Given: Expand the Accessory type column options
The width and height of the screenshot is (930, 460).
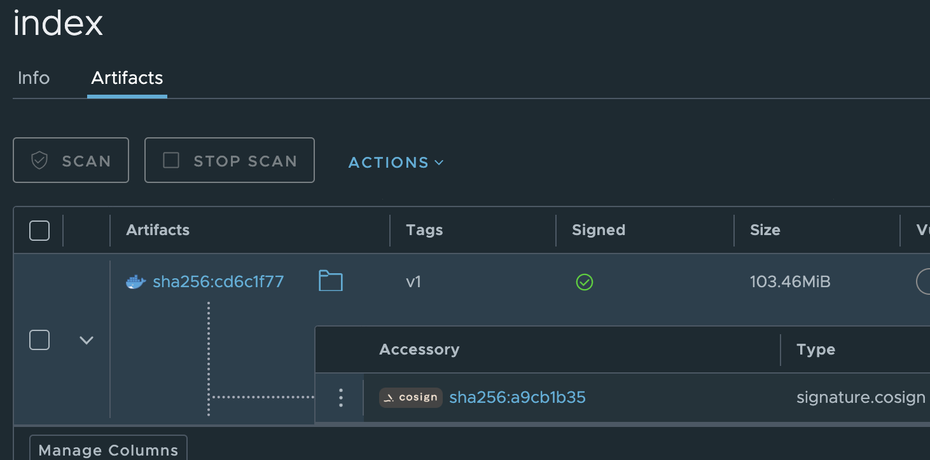Looking at the screenshot, I should point(816,349).
